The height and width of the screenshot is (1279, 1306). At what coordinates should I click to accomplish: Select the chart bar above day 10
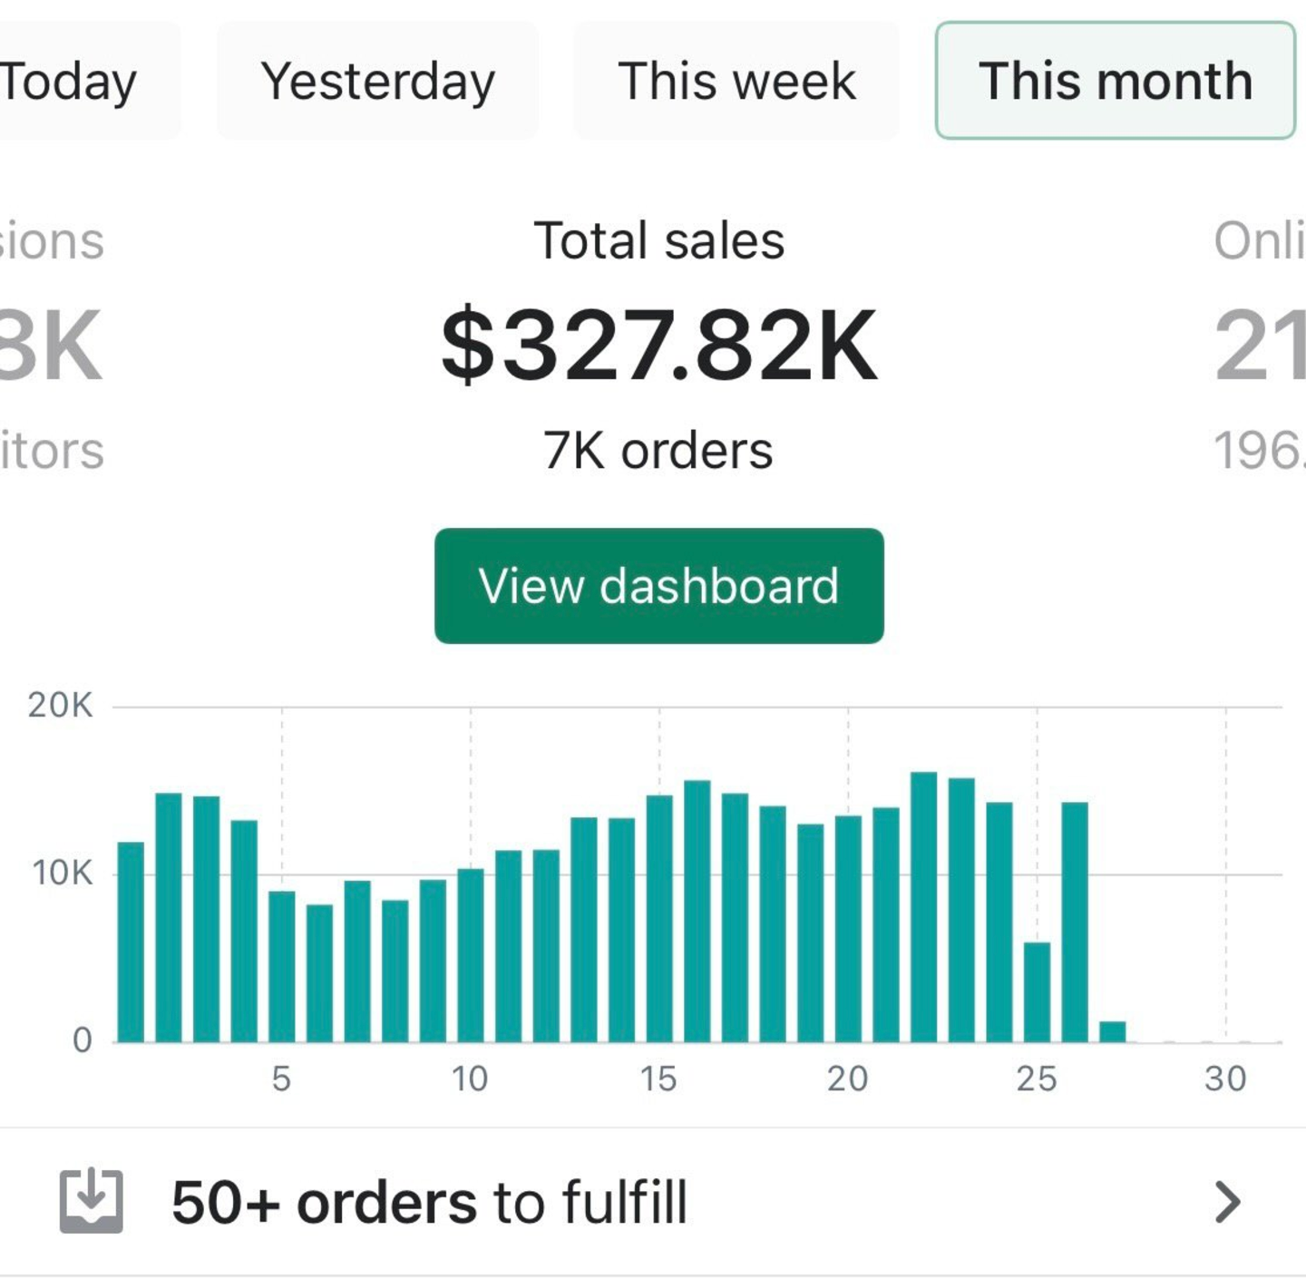(x=471, y=955)
